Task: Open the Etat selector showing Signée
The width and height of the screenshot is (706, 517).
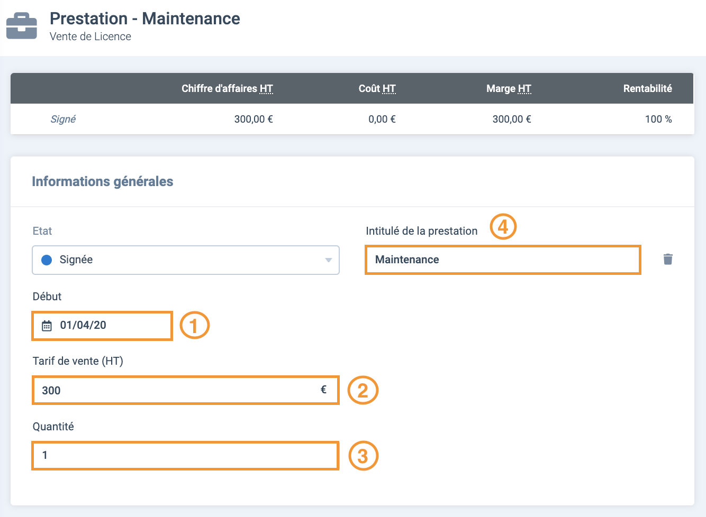Action: [185, 260]
